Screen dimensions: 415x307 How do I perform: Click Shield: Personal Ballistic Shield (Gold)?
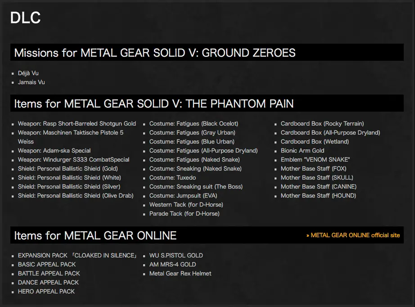68,168
